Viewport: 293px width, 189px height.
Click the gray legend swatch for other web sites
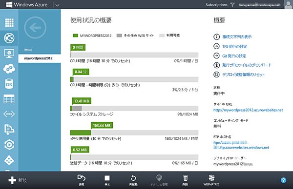(119, 36)
